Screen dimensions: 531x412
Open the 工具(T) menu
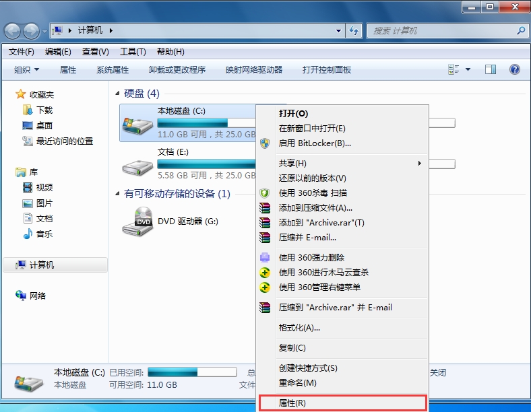[133, 52]
